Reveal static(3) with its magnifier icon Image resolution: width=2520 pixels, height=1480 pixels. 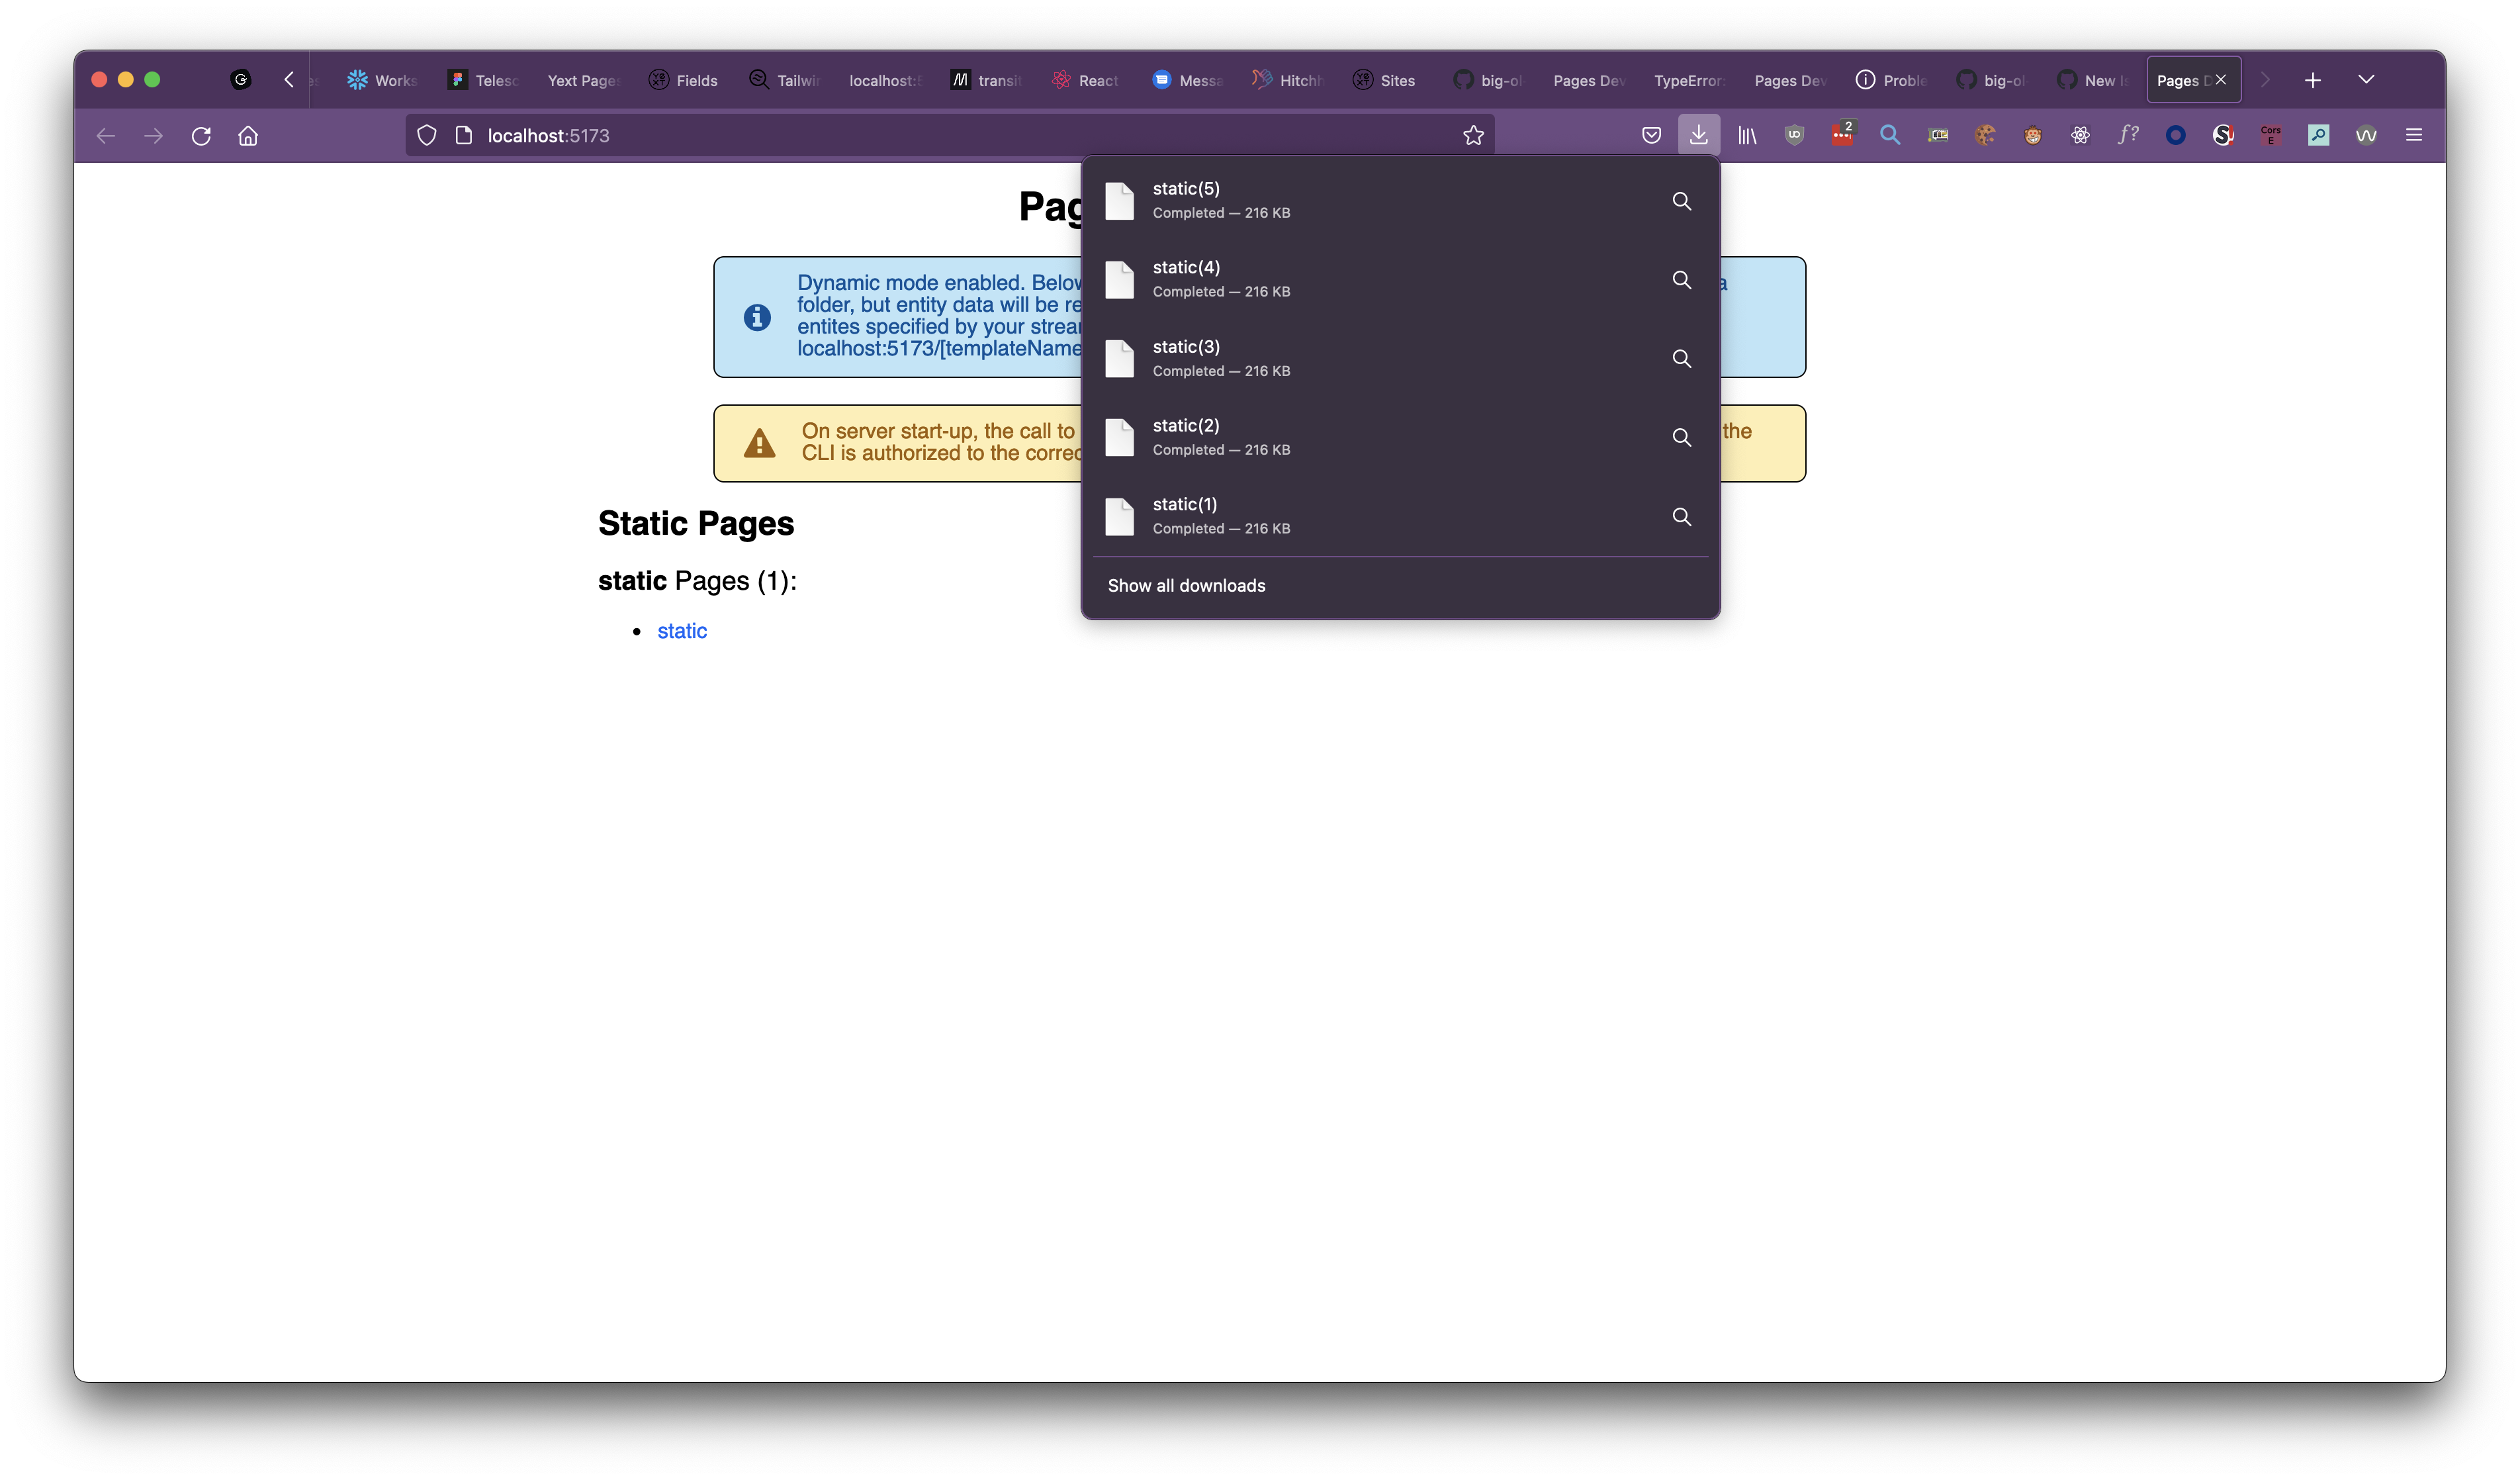coord(1681,358)
